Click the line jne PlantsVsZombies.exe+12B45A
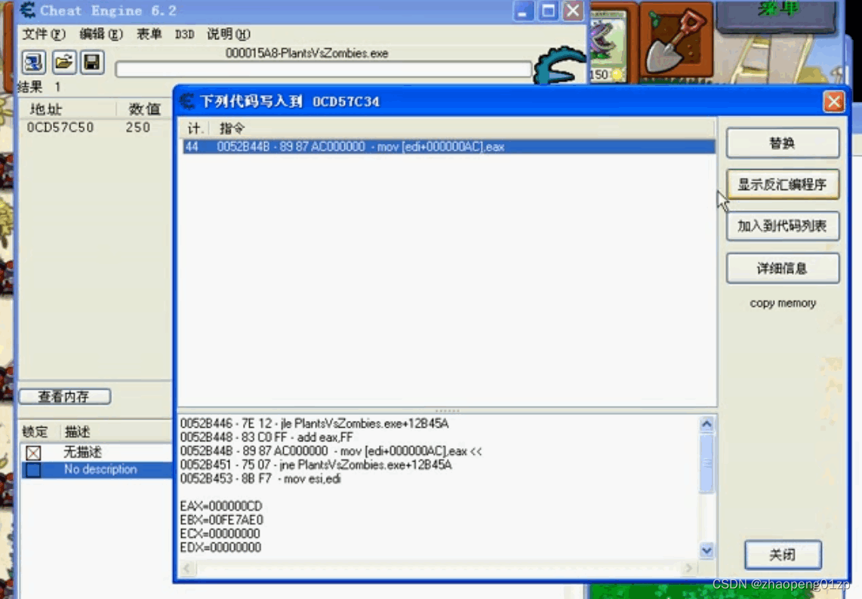This screenshot has height=599, width=862. coord(316,465)
